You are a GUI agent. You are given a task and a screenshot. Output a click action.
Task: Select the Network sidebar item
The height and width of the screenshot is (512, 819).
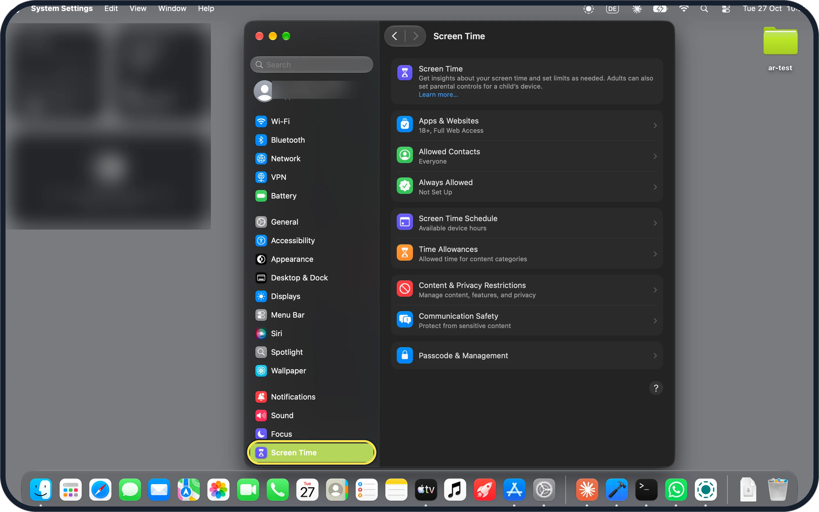[311, 158]
